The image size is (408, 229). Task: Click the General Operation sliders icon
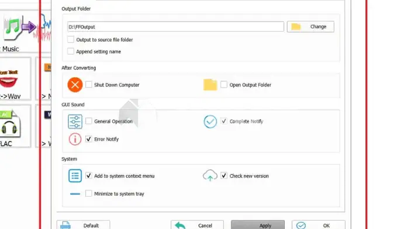click(x=75, y=122)
